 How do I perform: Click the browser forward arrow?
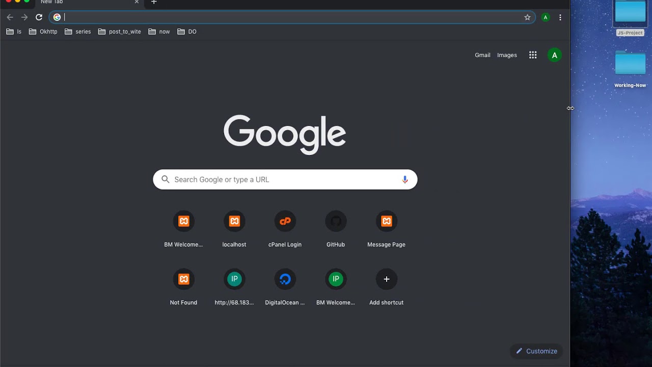point(24,17)
